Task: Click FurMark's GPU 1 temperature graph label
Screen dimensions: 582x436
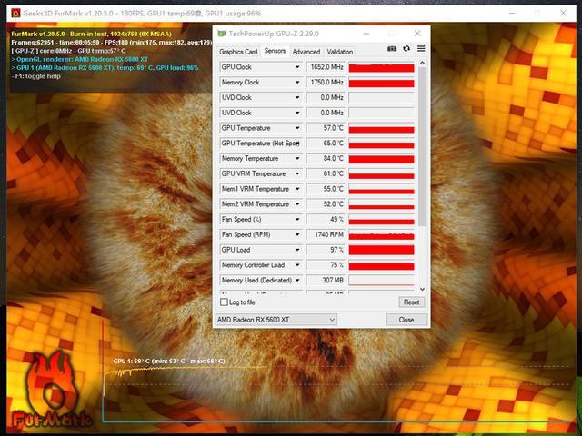Action: click(169, 362)
